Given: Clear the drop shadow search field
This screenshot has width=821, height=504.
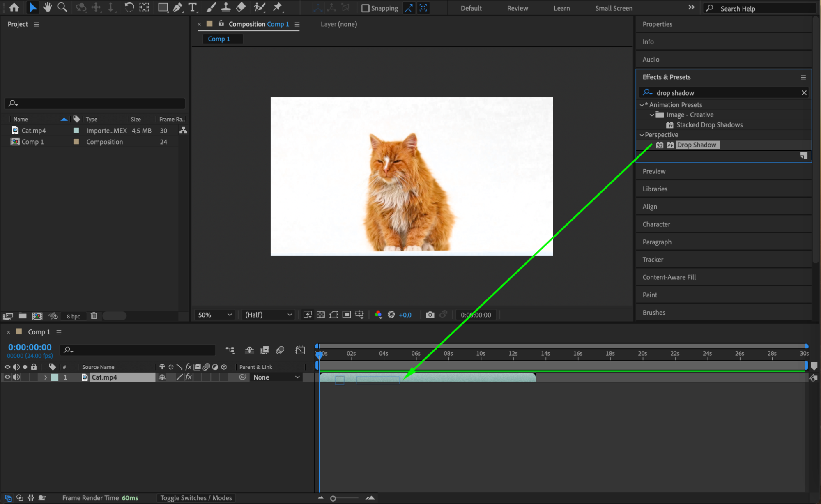Looking at the screenshot, I should click(804, 93).
